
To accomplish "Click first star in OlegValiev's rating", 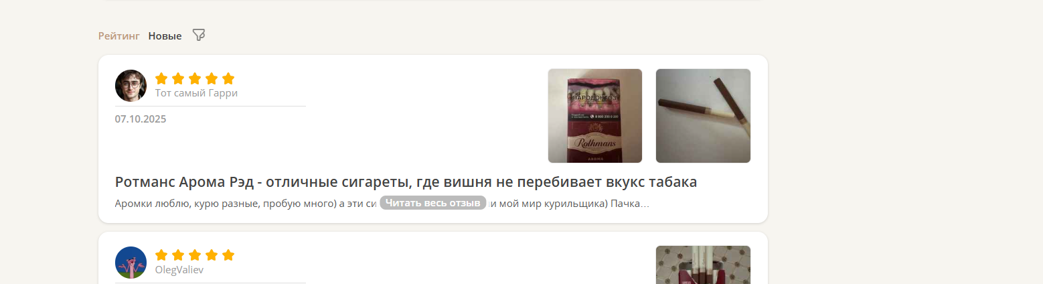I will point(161,255).
